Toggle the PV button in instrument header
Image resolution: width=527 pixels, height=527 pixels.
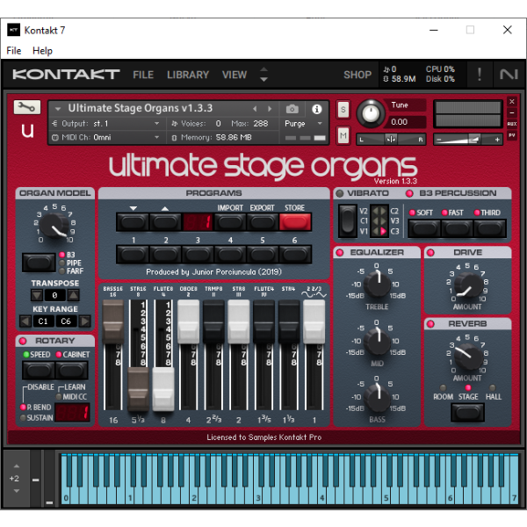click(511, 135)
